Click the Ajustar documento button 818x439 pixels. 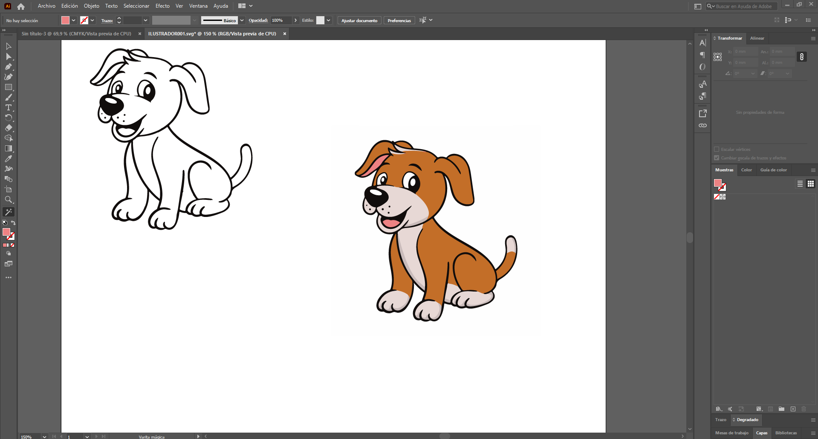coord(359,20)
